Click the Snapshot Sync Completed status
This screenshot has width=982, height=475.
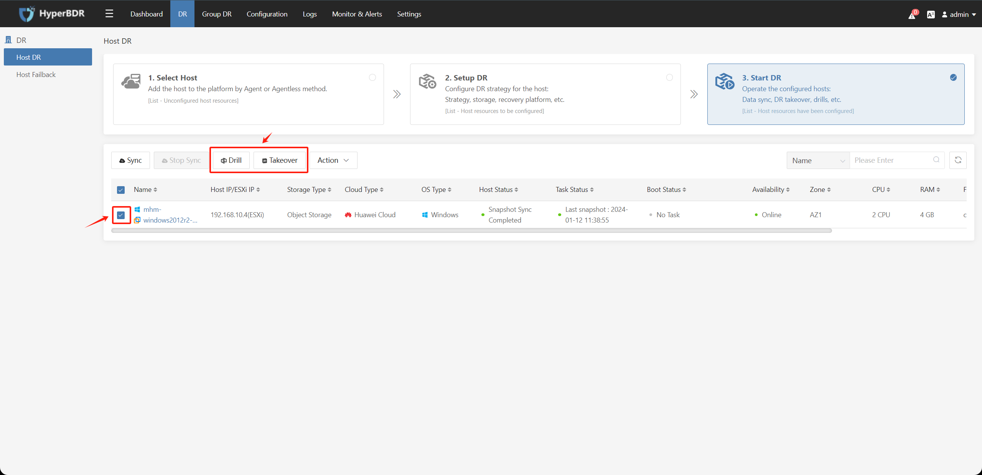point(510,215)
